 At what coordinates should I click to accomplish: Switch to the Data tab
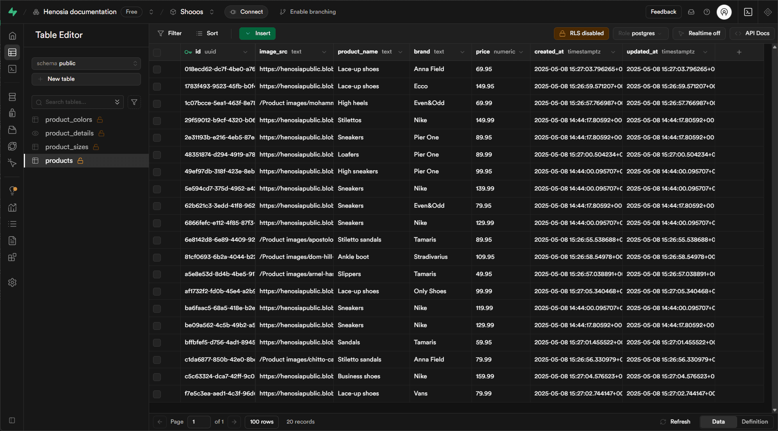pos(718,422)
